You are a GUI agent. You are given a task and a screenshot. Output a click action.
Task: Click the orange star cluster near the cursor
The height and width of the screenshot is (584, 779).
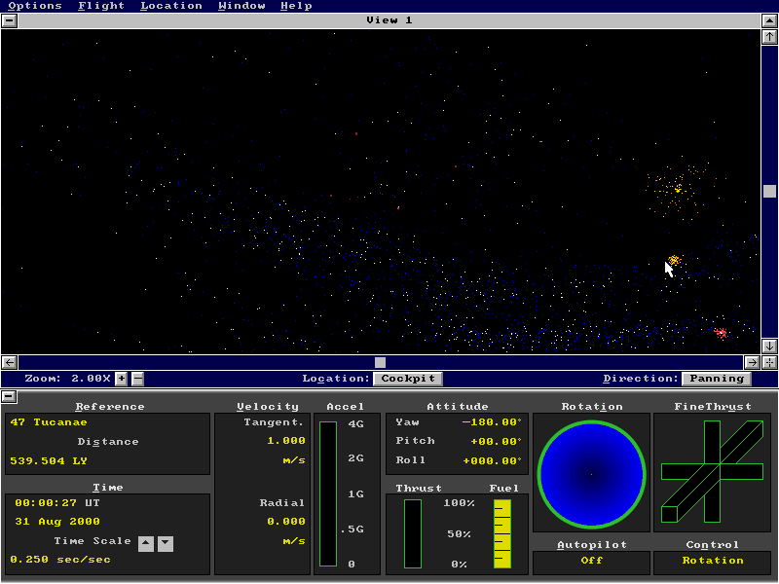[674, 260]
